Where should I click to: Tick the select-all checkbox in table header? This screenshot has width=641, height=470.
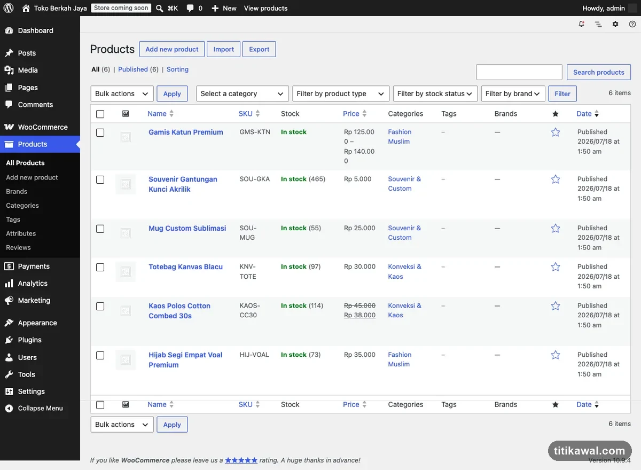100,114
